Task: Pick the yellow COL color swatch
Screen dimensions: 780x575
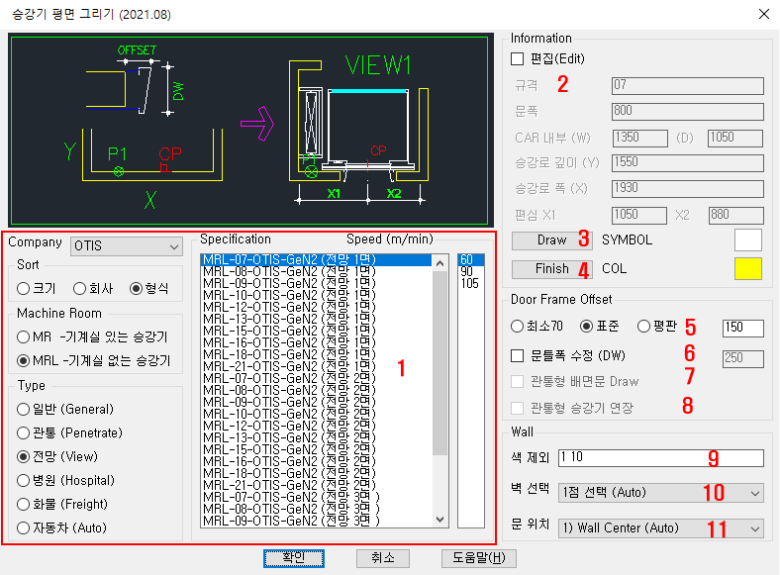Action: pyautogui.click(x=747, y=269)
